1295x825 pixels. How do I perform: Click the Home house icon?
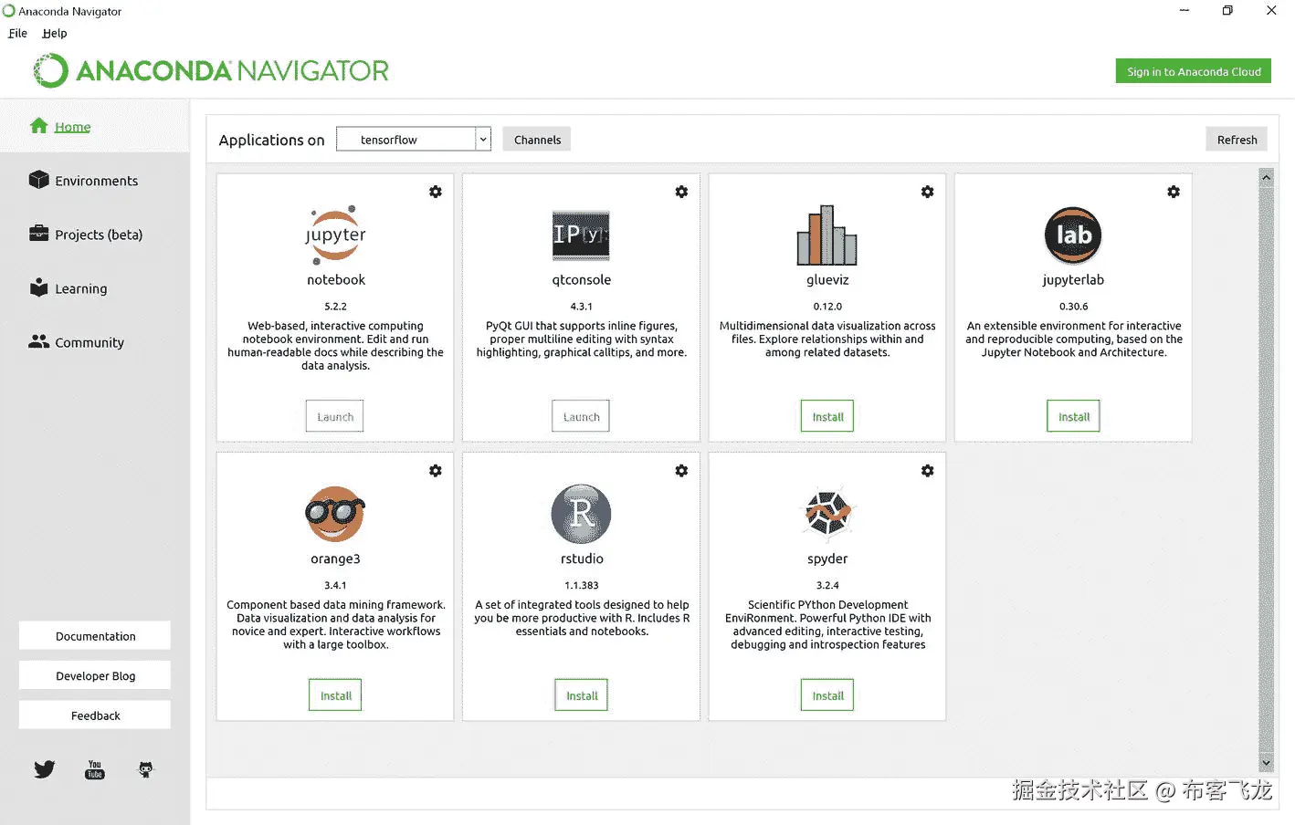click(38, 126)
